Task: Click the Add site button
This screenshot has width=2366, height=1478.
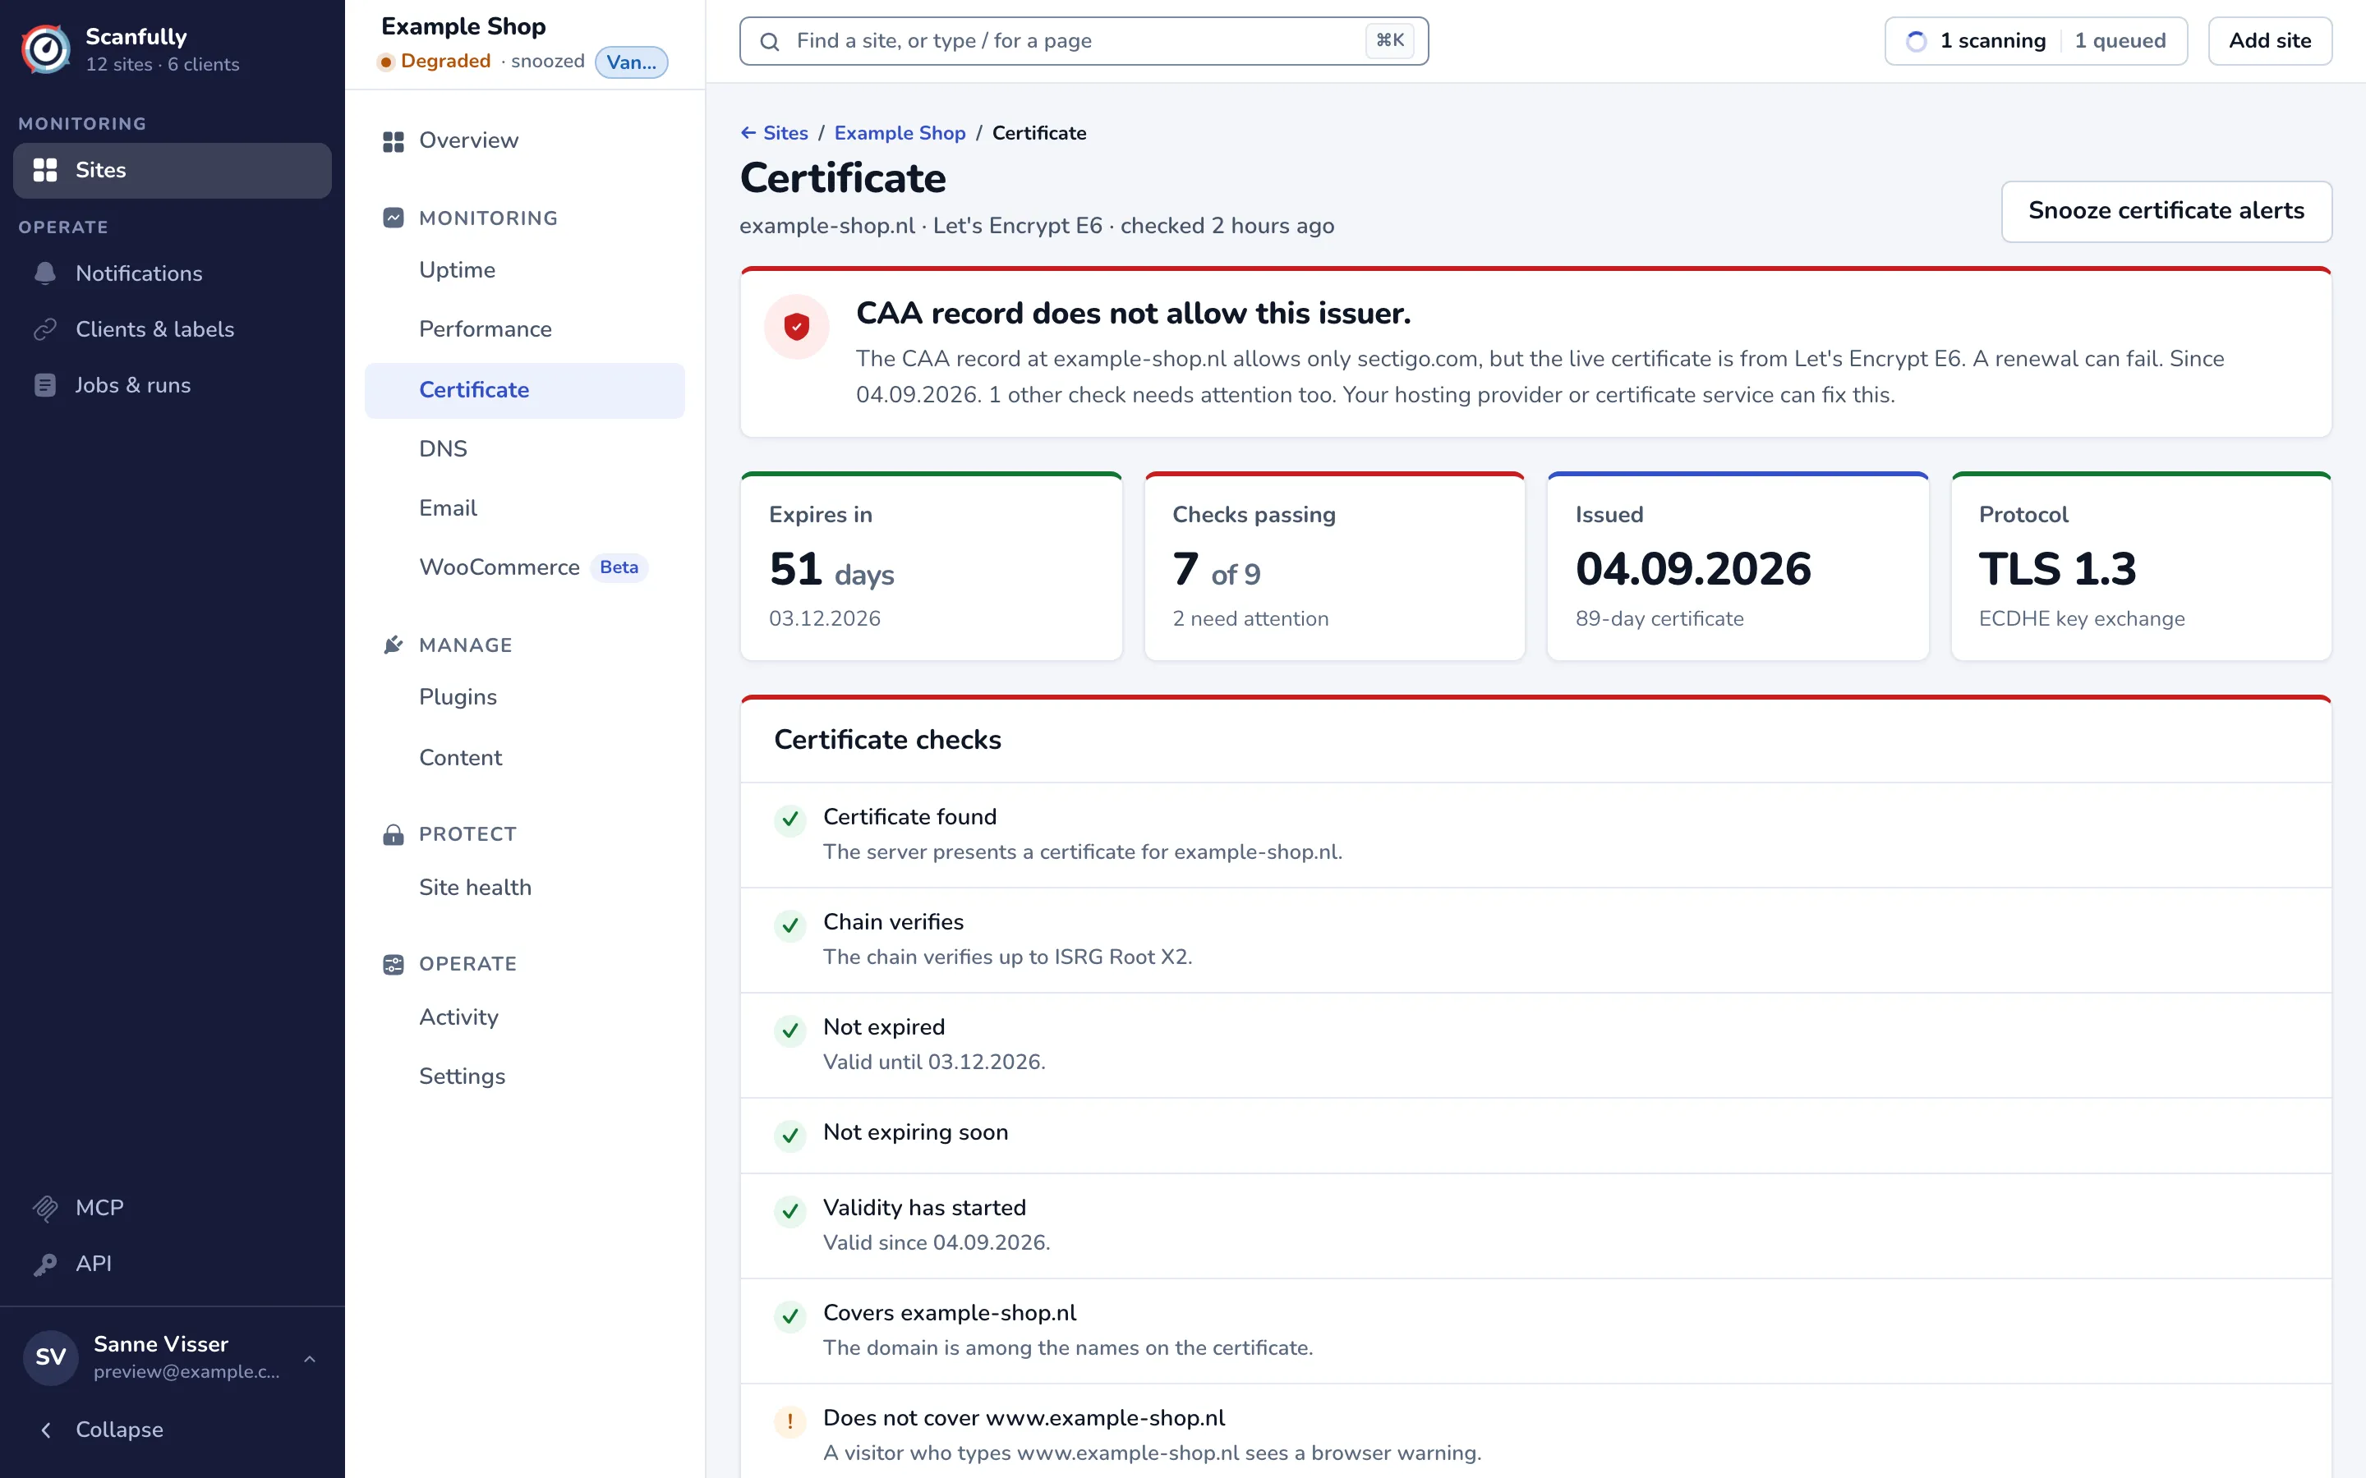Action: pos(2269,41)
